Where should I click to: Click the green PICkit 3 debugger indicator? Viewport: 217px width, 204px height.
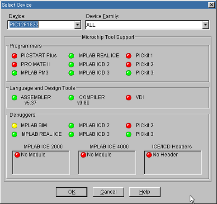coord(128,134)
